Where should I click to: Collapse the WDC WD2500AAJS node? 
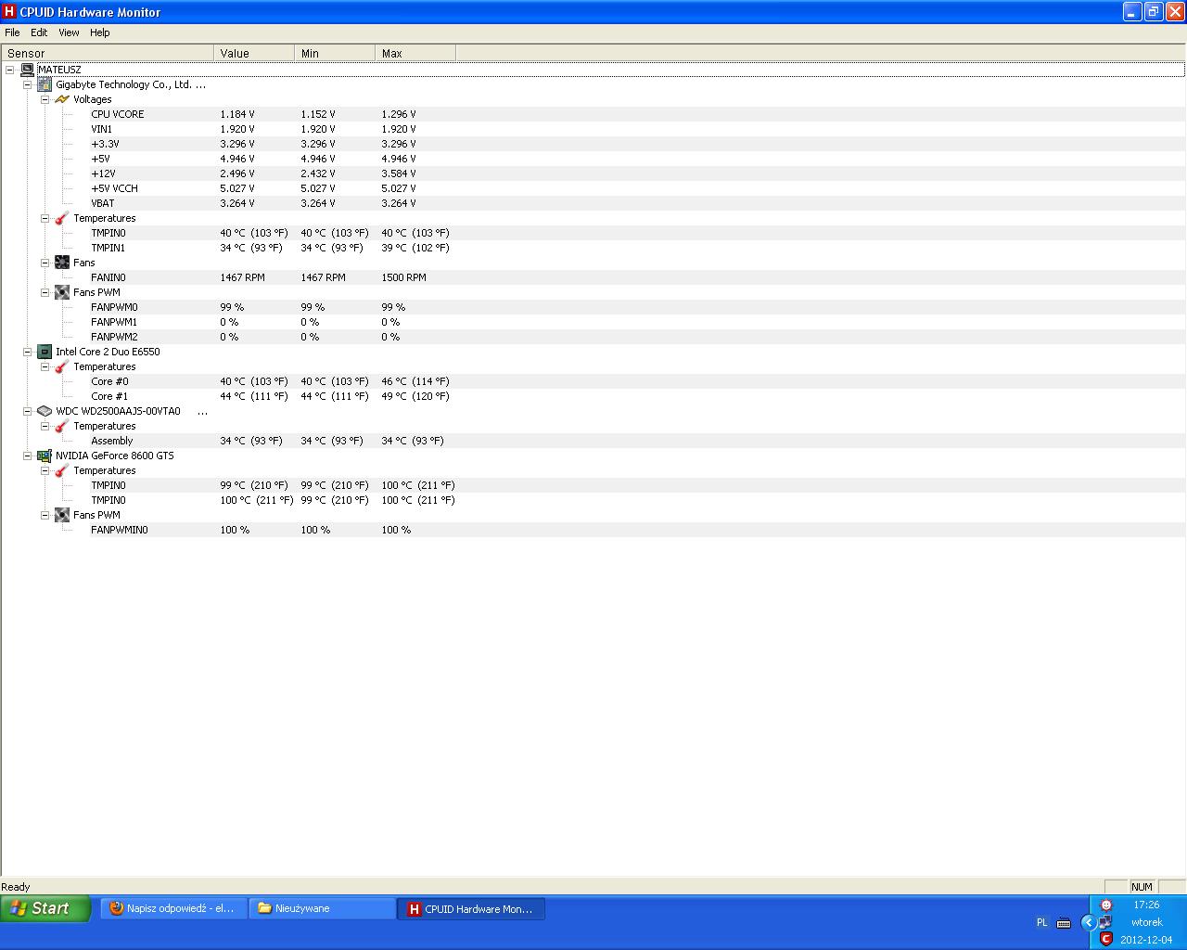click(27, 411)
